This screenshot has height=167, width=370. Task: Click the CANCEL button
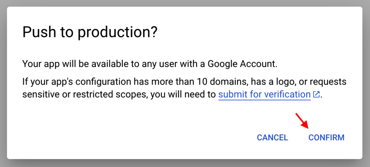[x=272, y=137]
